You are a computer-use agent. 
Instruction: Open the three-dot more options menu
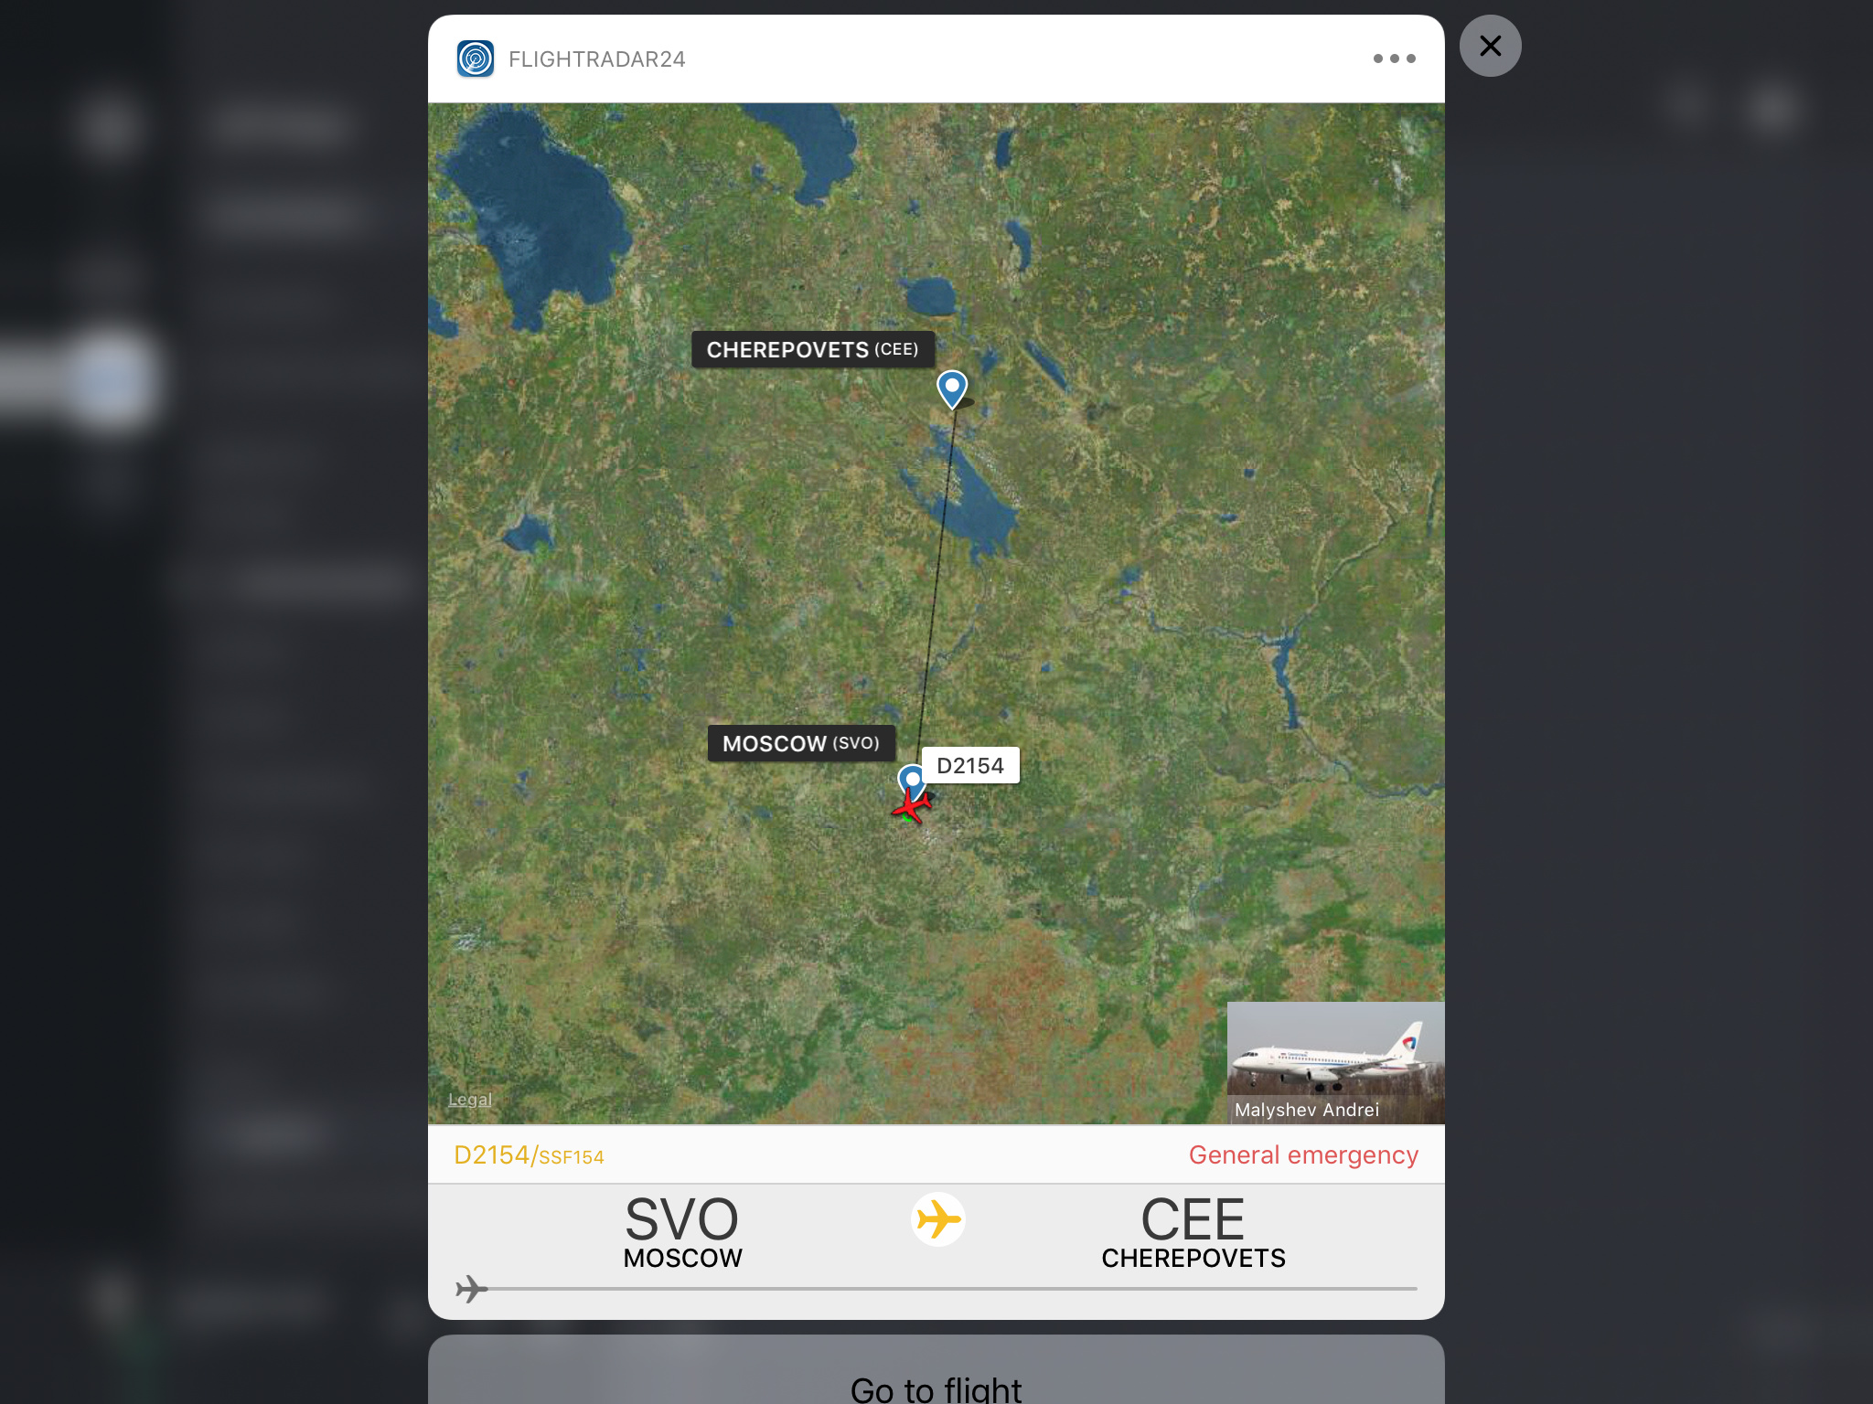tap(1394, 58)
